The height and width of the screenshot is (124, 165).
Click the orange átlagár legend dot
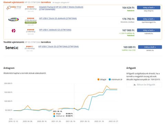click(x=98, y=80)
